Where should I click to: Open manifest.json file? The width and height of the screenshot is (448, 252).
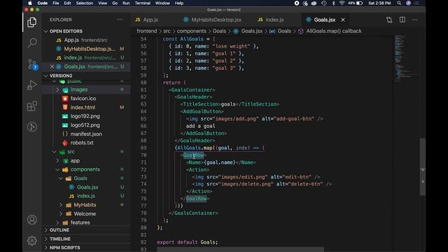86,134
